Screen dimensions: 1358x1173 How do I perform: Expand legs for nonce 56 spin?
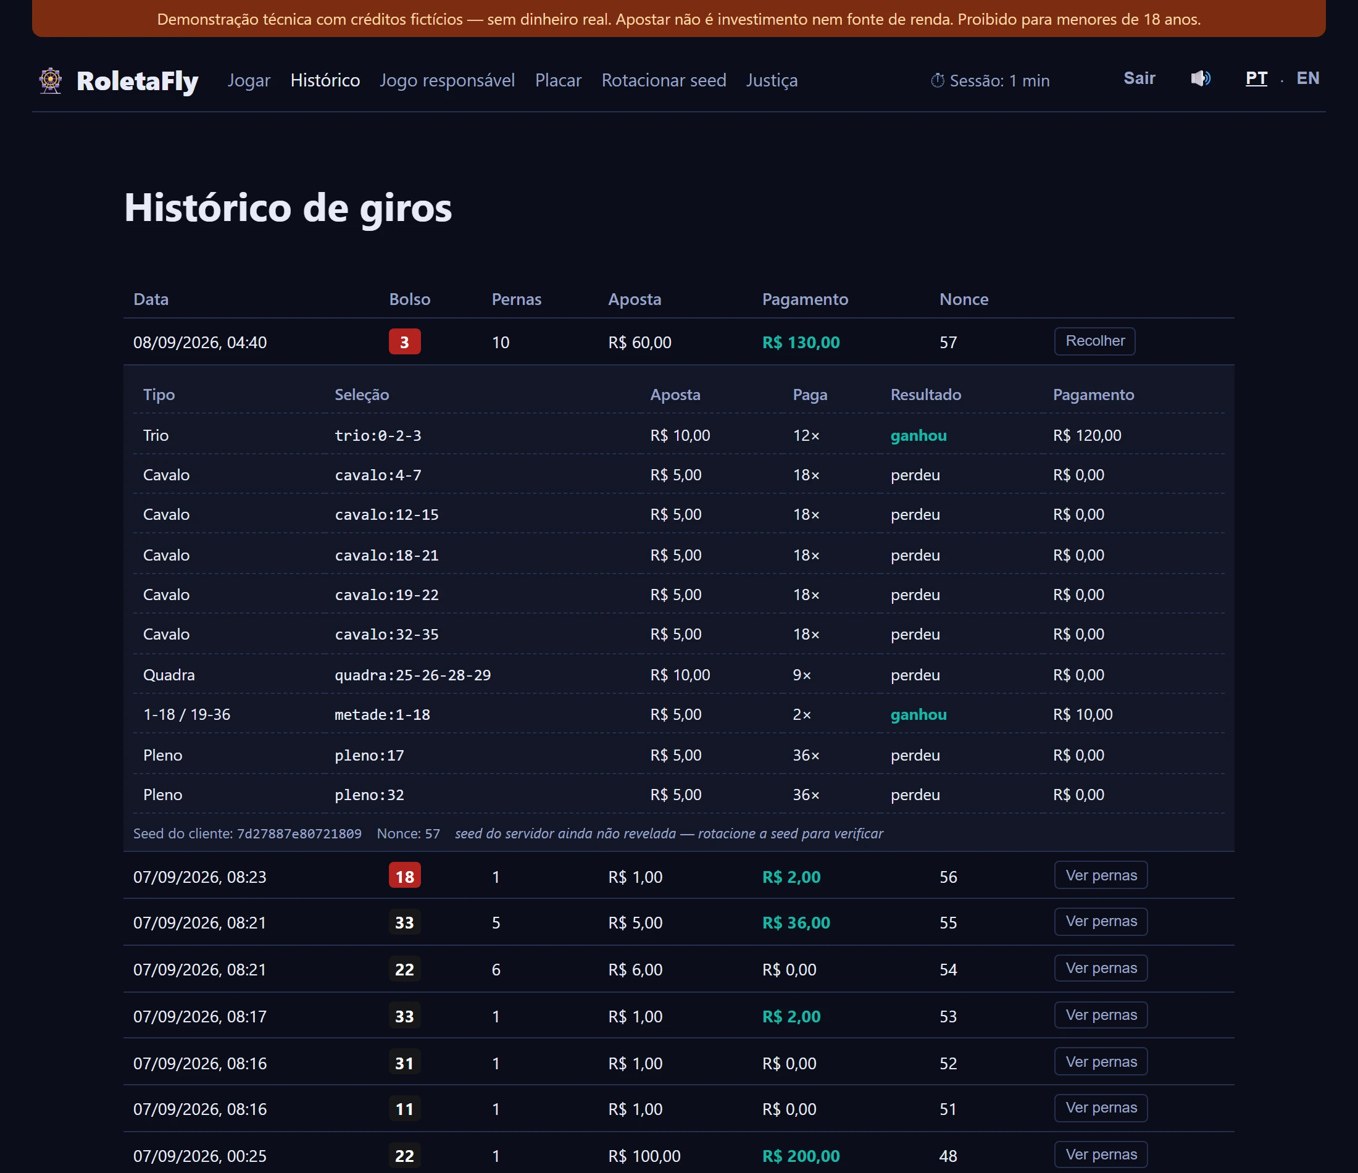1101,875
